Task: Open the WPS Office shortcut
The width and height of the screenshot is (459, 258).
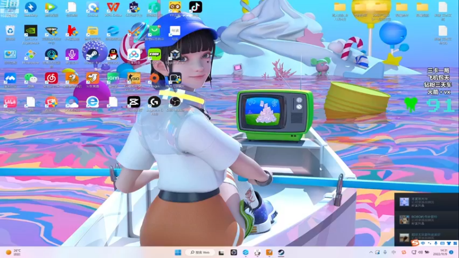Action: pos(113,9)
